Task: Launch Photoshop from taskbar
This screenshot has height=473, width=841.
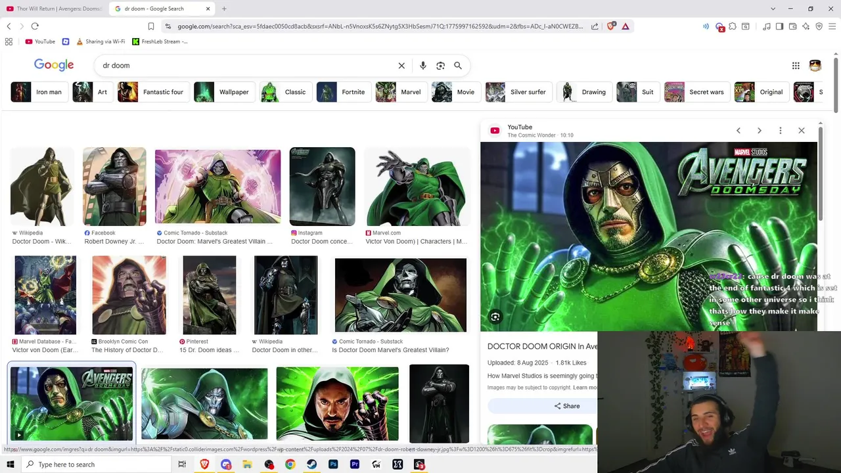Action: (x=333, y=464)
